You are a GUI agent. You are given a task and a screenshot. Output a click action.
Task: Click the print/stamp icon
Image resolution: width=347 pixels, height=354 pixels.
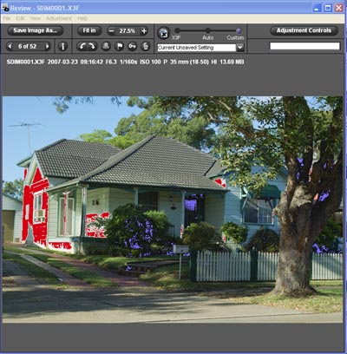106,46
